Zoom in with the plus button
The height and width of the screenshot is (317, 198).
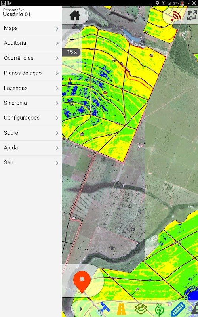[x=72, y=39]
